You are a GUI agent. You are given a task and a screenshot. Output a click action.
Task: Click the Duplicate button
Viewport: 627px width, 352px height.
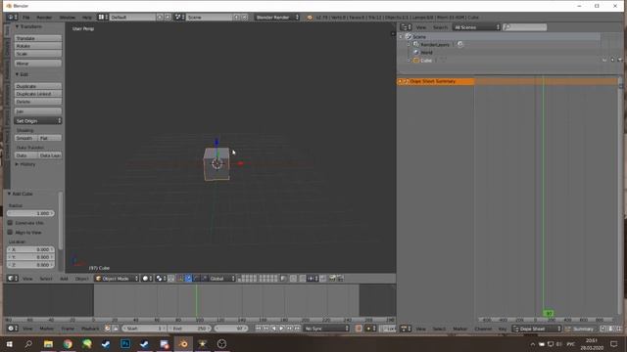pos(38,86)
